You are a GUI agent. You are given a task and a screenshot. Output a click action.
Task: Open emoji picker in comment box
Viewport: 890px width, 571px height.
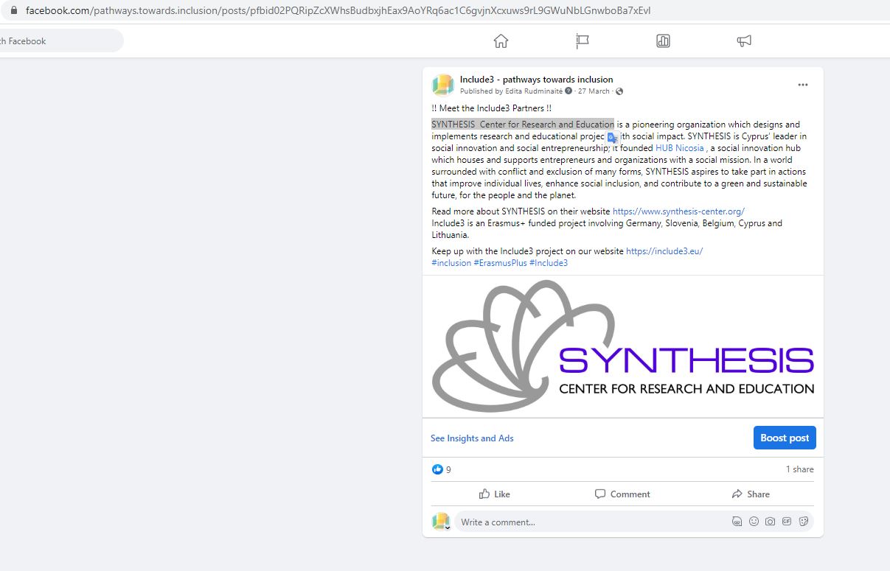point(754,522)
